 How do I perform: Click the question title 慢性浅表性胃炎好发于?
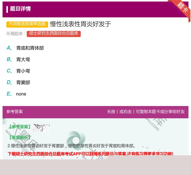tap(80, 24)
